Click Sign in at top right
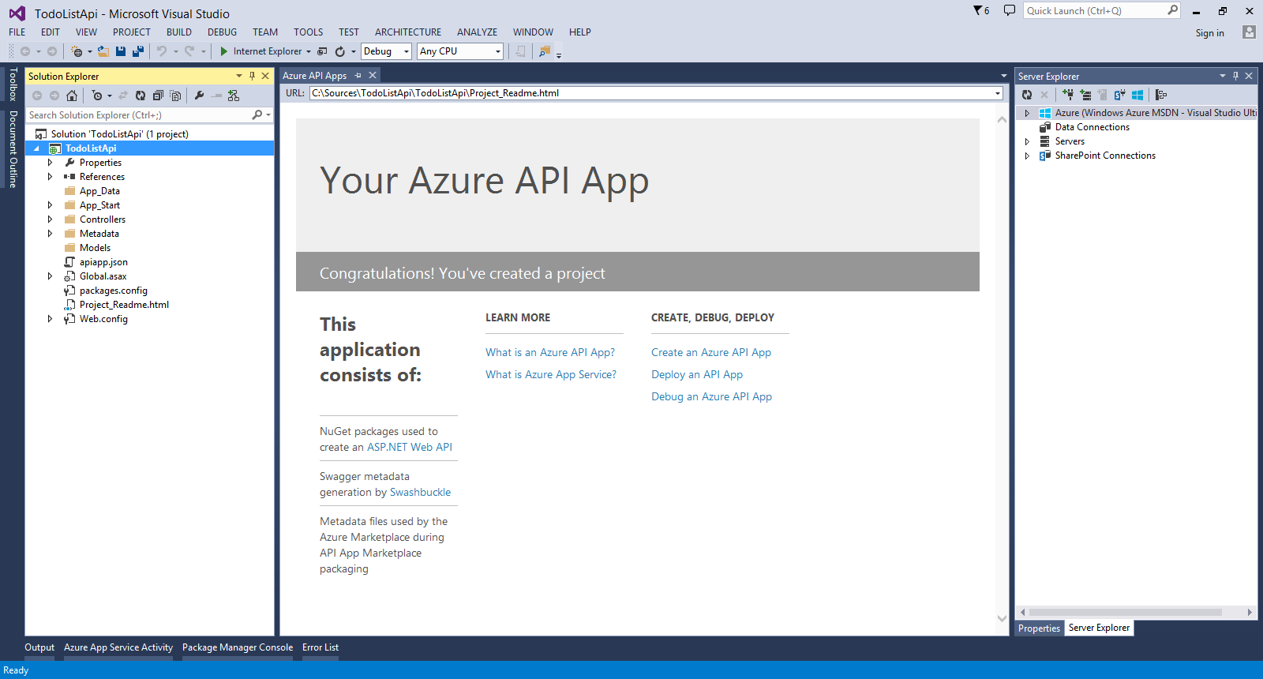The width and height of the screenshot is (1263, 679). coord(1209,33)
